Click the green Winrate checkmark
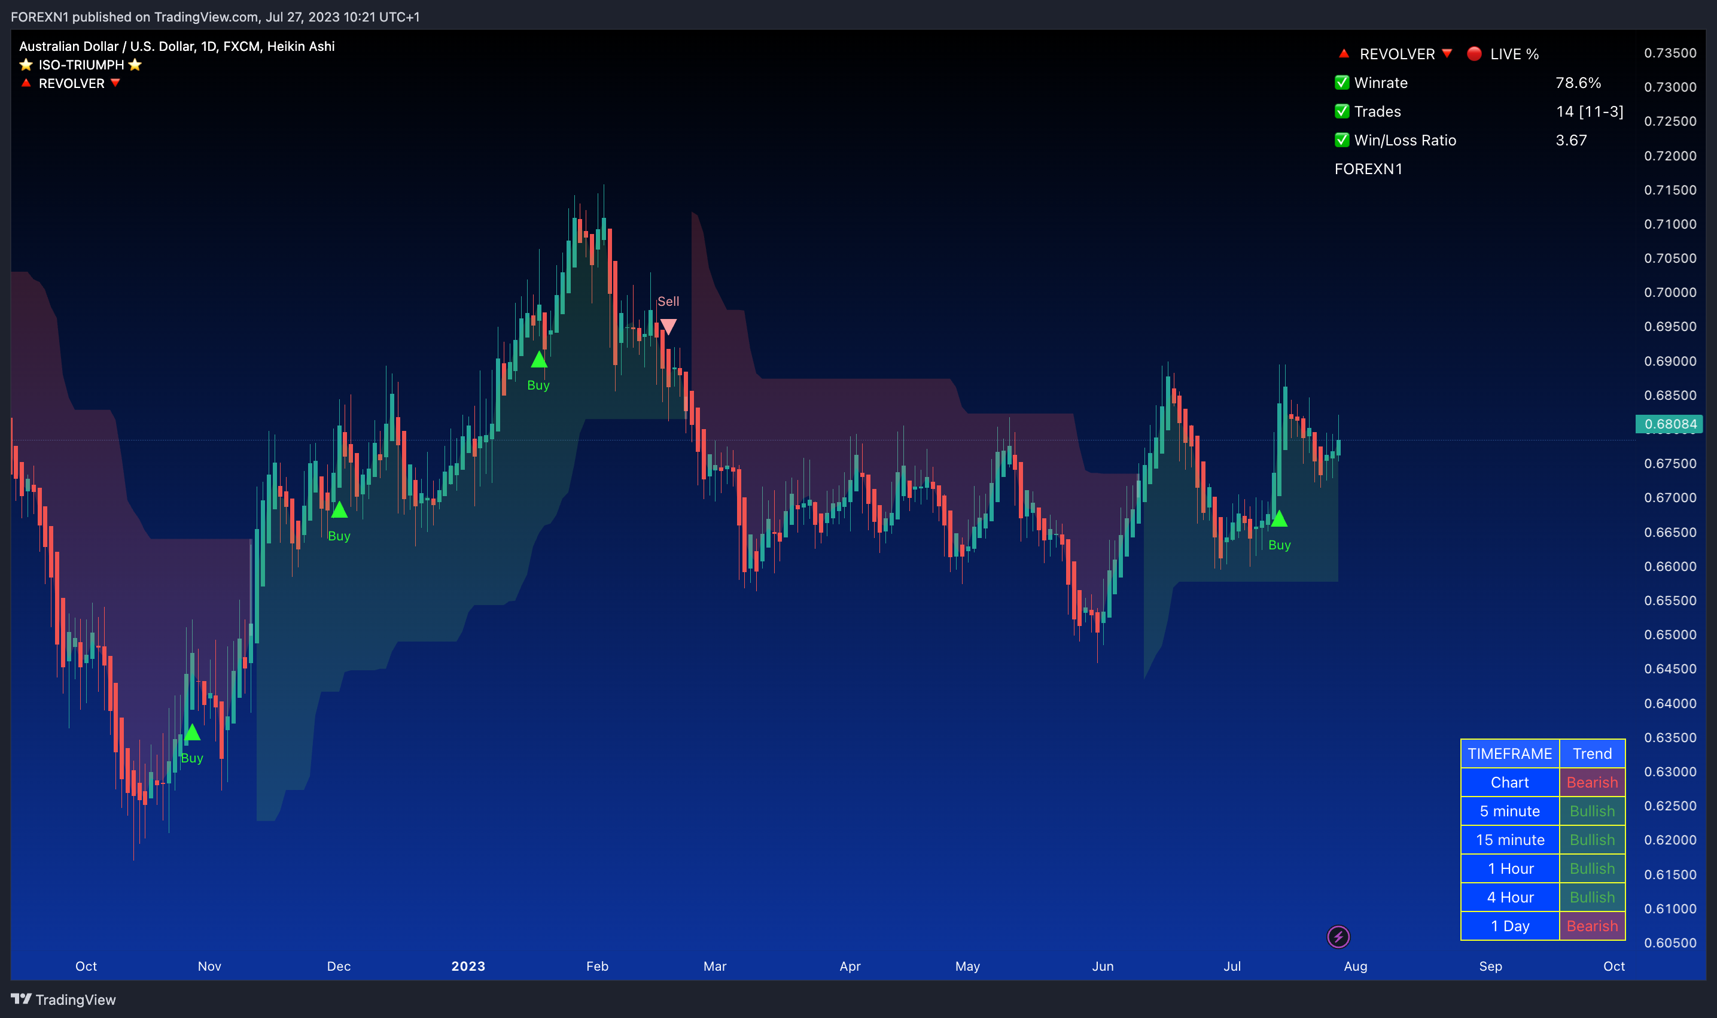The width and height of the screenshot is (1717, 1018). pyautogui.click(x=1342, y=83)
